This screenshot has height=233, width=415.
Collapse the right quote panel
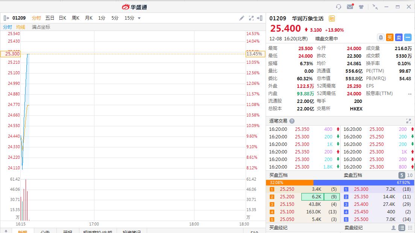point(260,18)
